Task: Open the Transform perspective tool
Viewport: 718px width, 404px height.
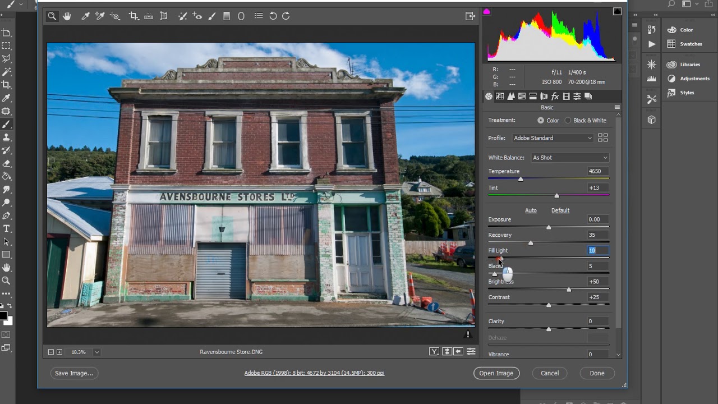Action: click(164, 16)
